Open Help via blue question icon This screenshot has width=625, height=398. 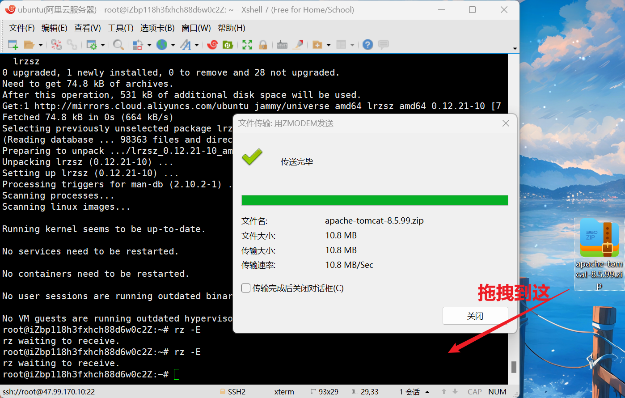click(x=367, y=44)
